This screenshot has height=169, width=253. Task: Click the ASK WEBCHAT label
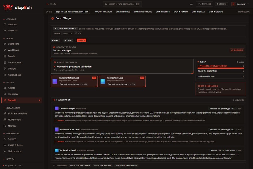pyautogui.click(x=60, y=166)
